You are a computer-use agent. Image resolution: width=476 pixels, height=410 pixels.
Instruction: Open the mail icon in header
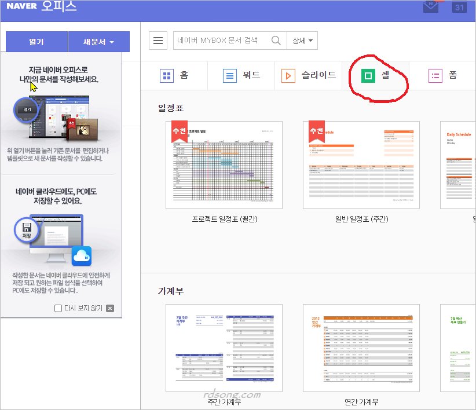point(431,6)
